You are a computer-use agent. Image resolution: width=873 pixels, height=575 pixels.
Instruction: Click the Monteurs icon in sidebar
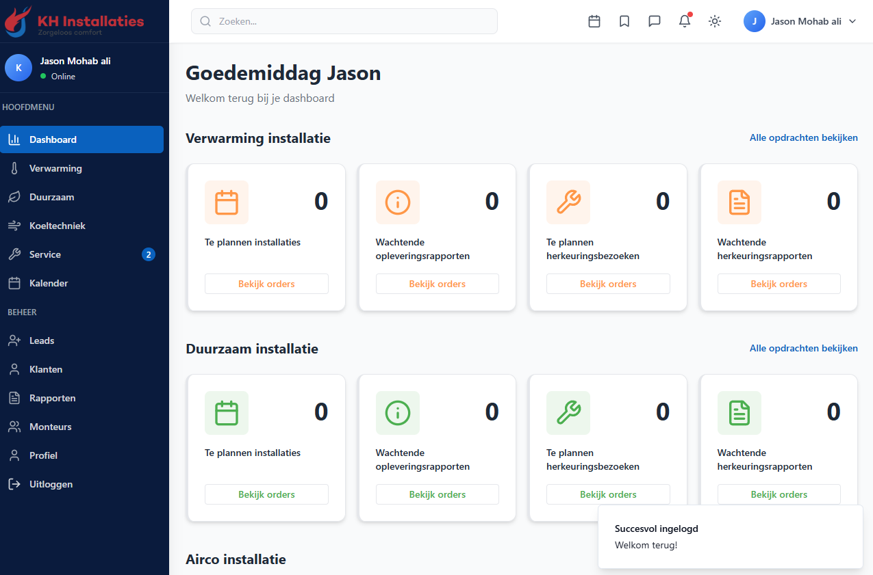(x=15, y=426)
